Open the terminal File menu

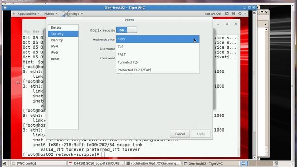point(27,32)
